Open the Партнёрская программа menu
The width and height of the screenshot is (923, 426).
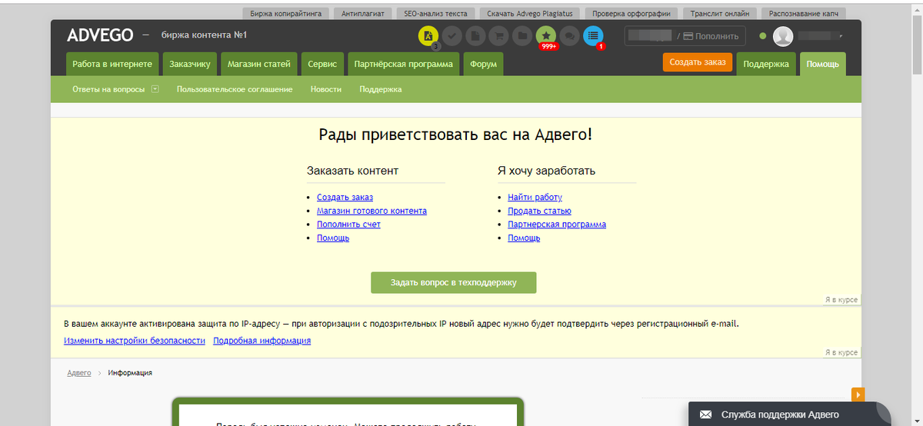point(404,64)
